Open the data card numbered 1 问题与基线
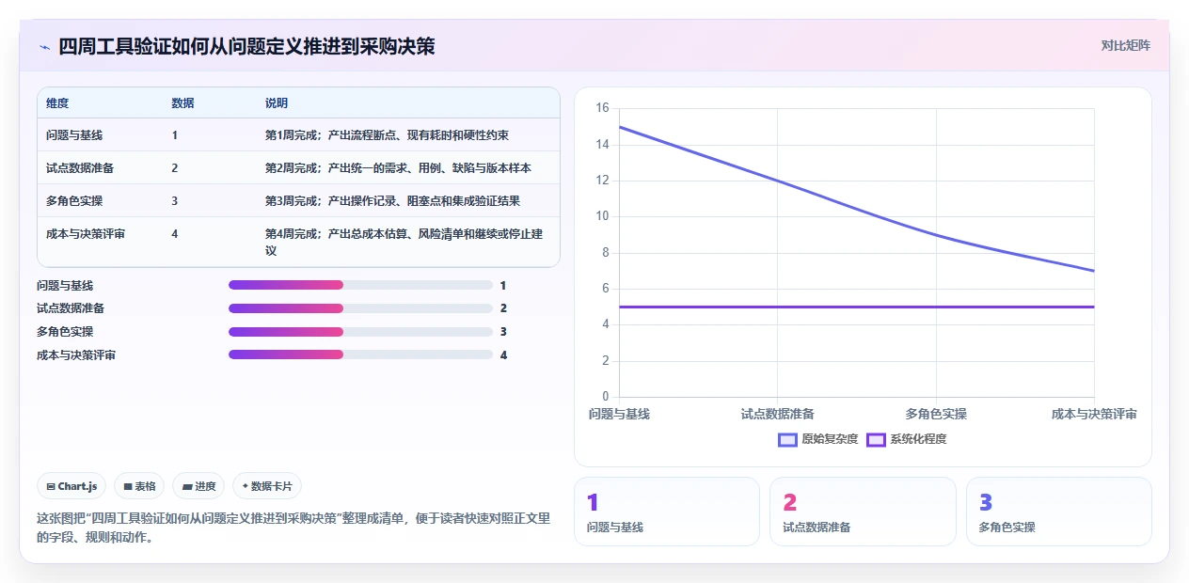 pos(667,512)
